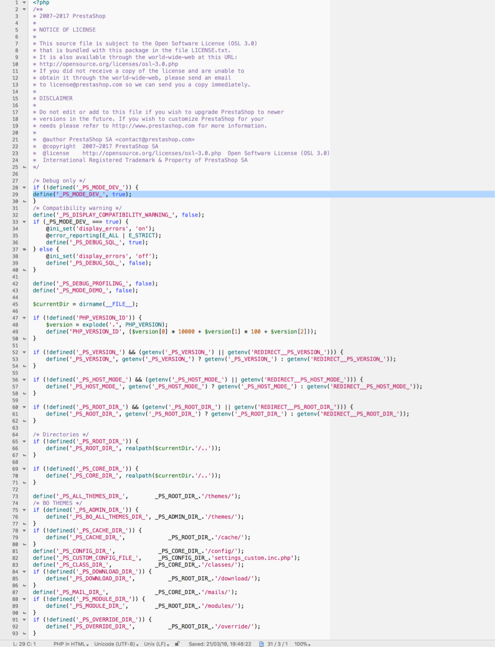Collapse the _PS_CACHE_DIR_ fold at line 78

[x=24, y=530]
